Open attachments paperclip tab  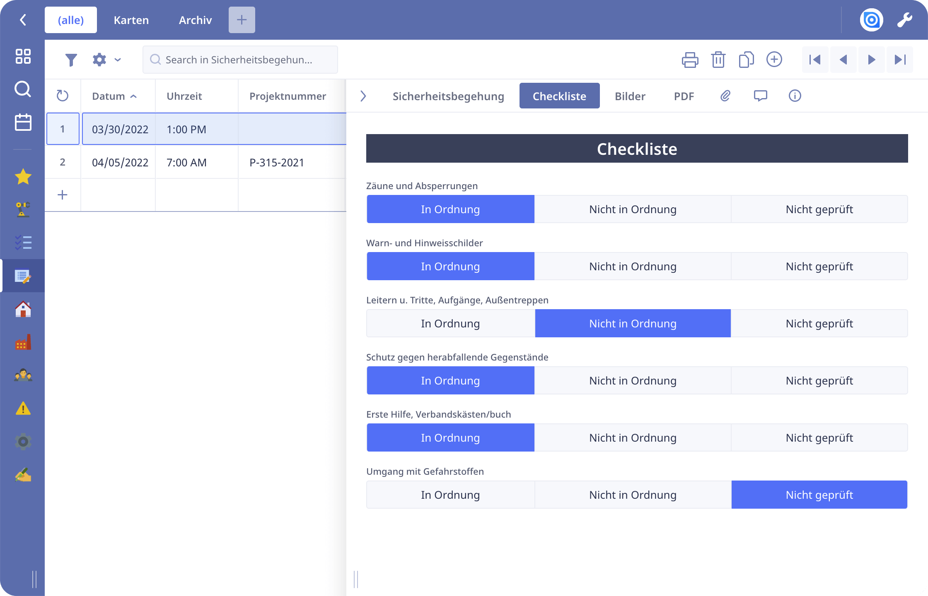(x=725, y=96)
